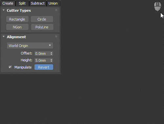Collapse the Cutter Types rollout arrow
Viewport: 164px width, 124px height.
[x=4, y=10]
